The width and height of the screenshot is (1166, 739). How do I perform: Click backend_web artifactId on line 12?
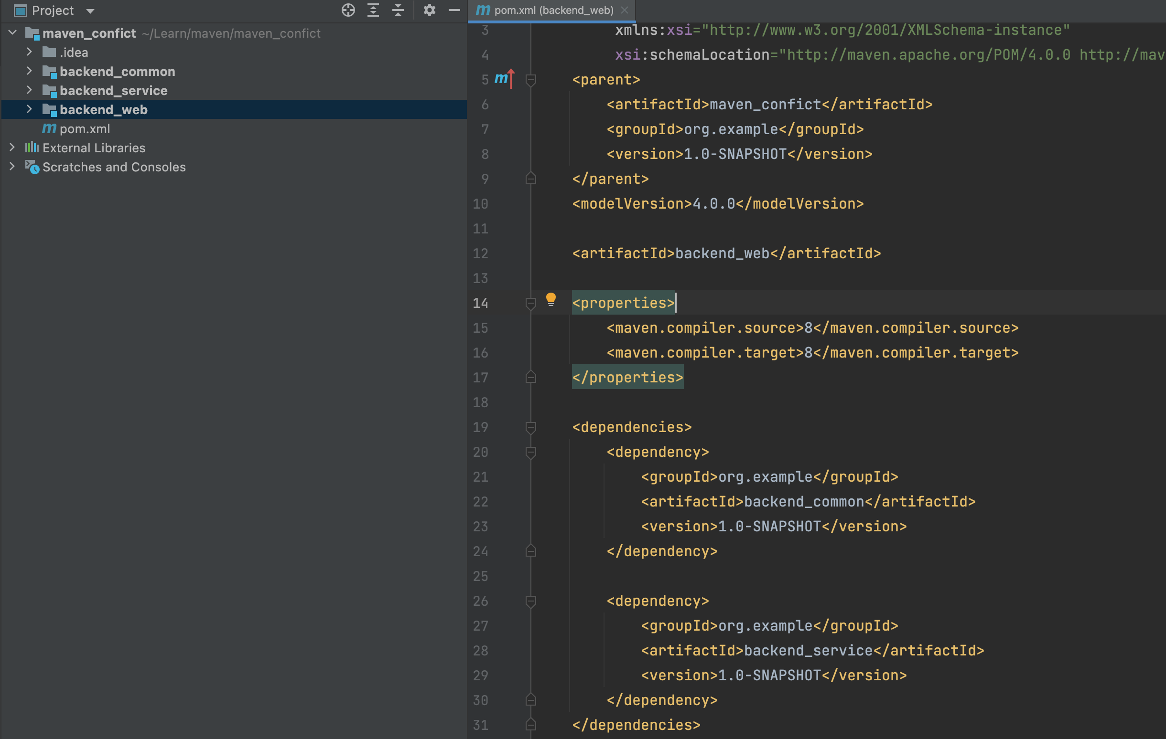tap(722, 253)
